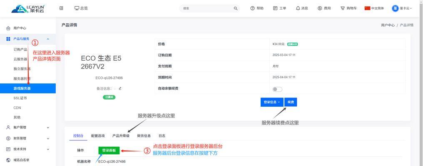Screen dimensions: 423x166
Task: Click product ID ECO-qU26-27486 under title
Action: point(109,78)
